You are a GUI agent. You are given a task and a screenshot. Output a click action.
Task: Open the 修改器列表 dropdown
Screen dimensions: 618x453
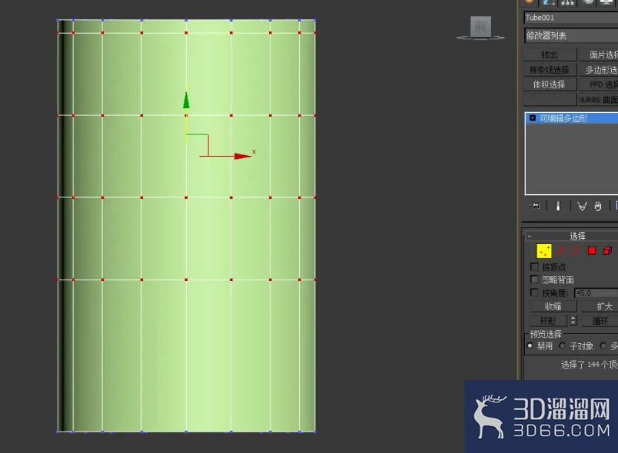(571, 36)
